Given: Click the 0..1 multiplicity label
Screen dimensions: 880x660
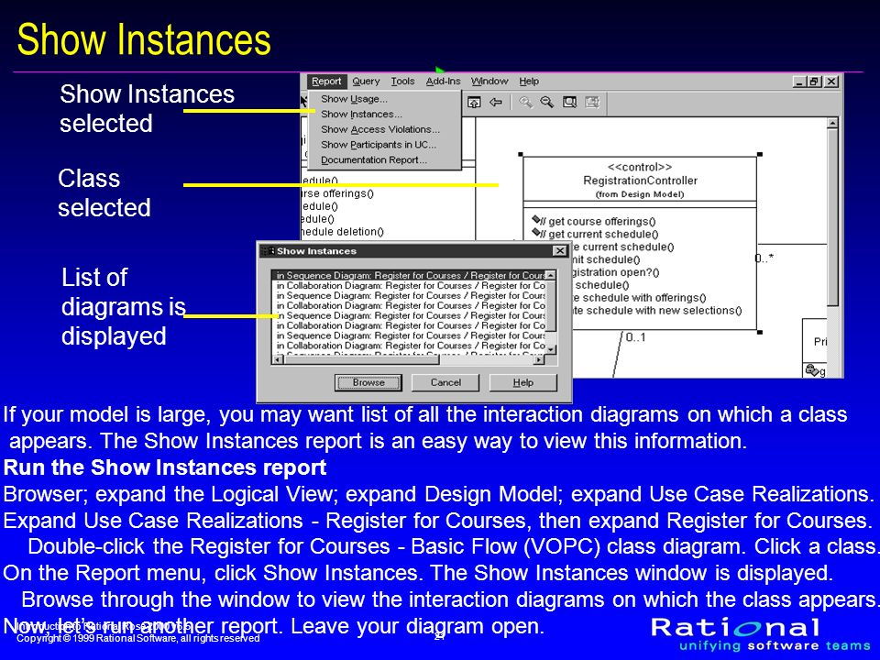Looking at the screenshot, I should 635,337.
